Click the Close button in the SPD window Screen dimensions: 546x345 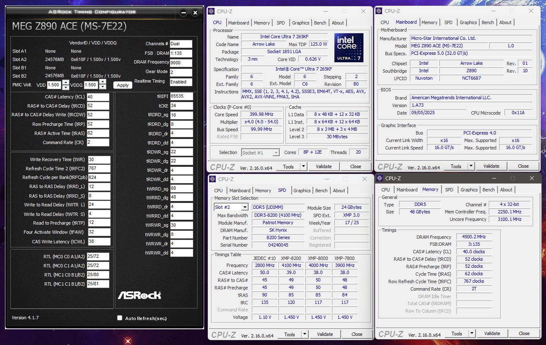[357, 334]
